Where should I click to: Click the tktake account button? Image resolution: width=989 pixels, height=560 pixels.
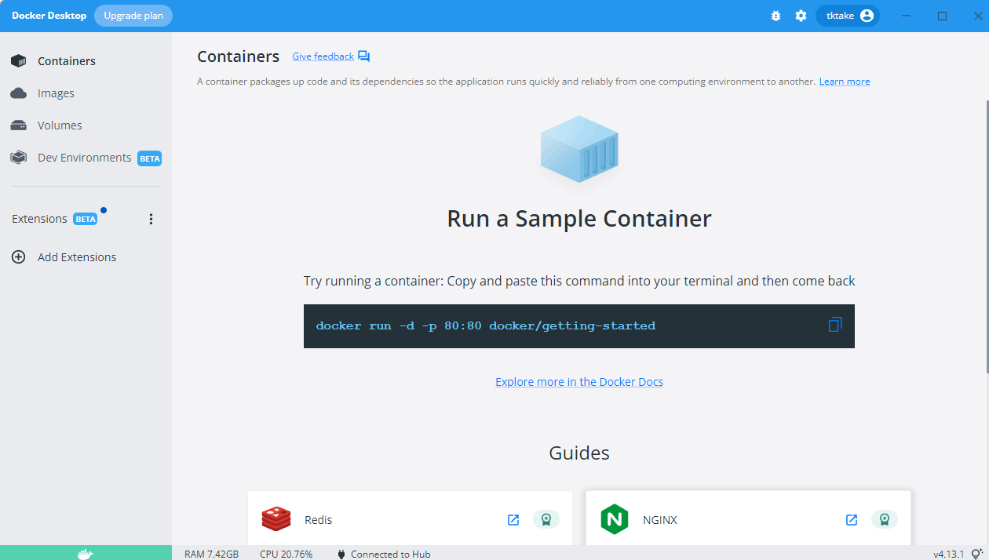point(847,16)
